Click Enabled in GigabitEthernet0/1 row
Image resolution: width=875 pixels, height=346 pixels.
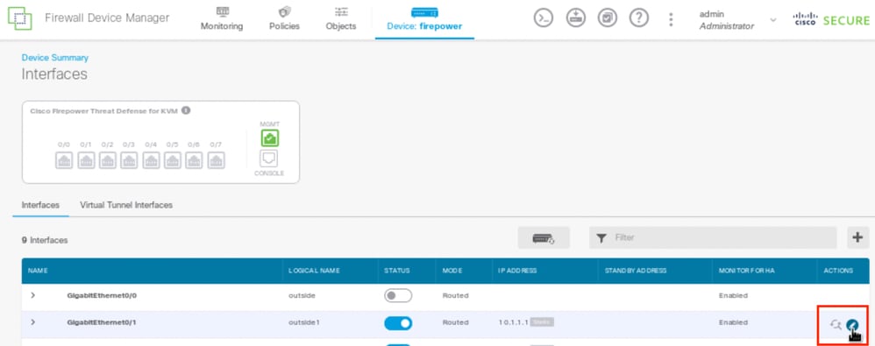pyautogui.click(x=733, y=322)
